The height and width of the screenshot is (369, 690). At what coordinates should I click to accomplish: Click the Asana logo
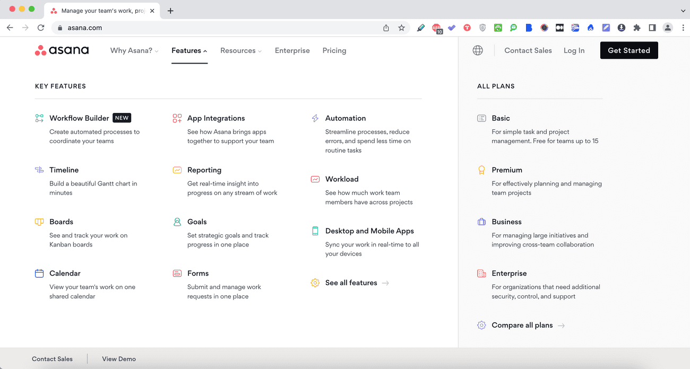point(62,50)
